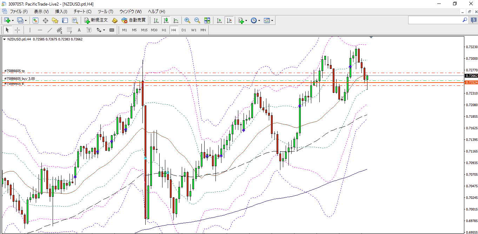Select the Fibonacci retracement tool
478x234 pixels.
click(x=69, y=30)
